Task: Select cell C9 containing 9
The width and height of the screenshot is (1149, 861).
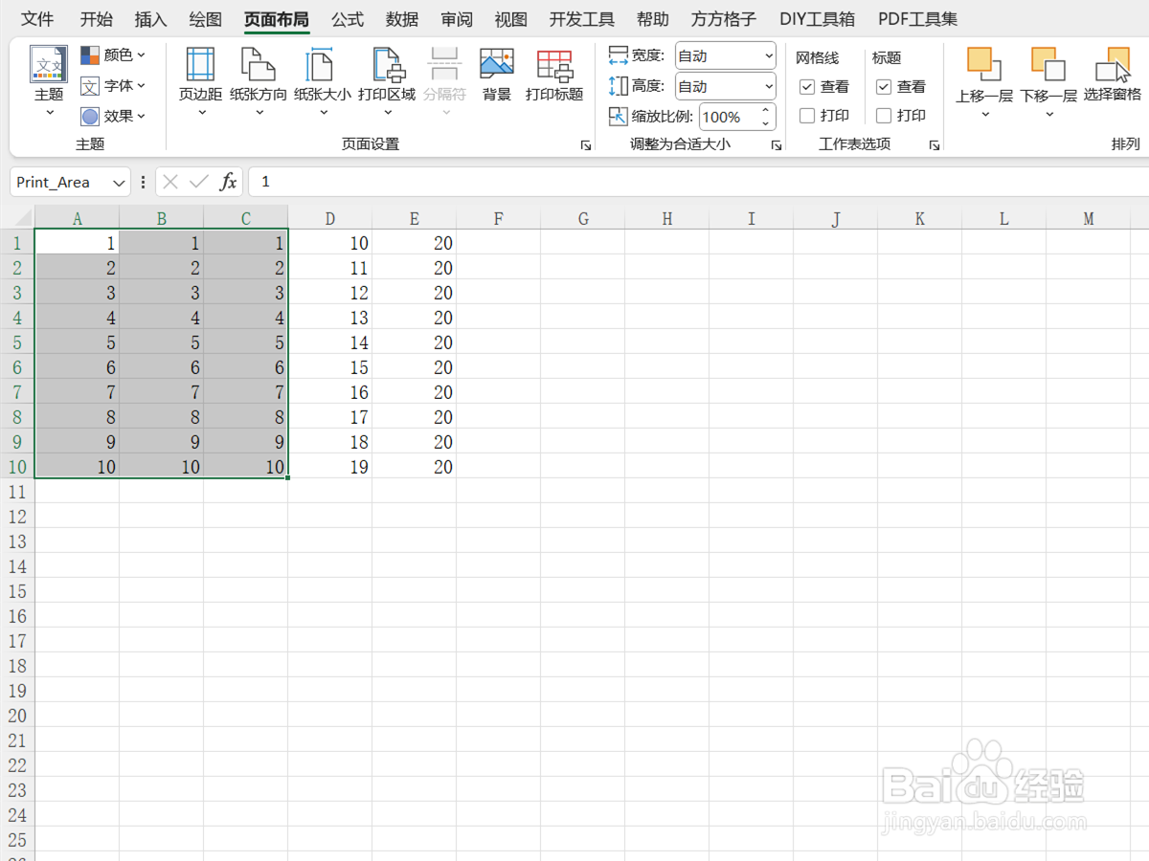Action: [246, 442]
